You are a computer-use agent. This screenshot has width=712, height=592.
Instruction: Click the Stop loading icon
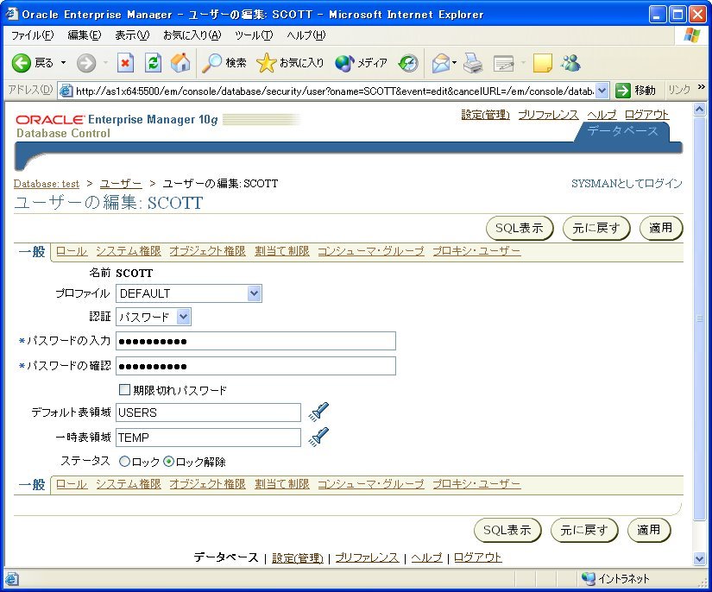[125, 63]
